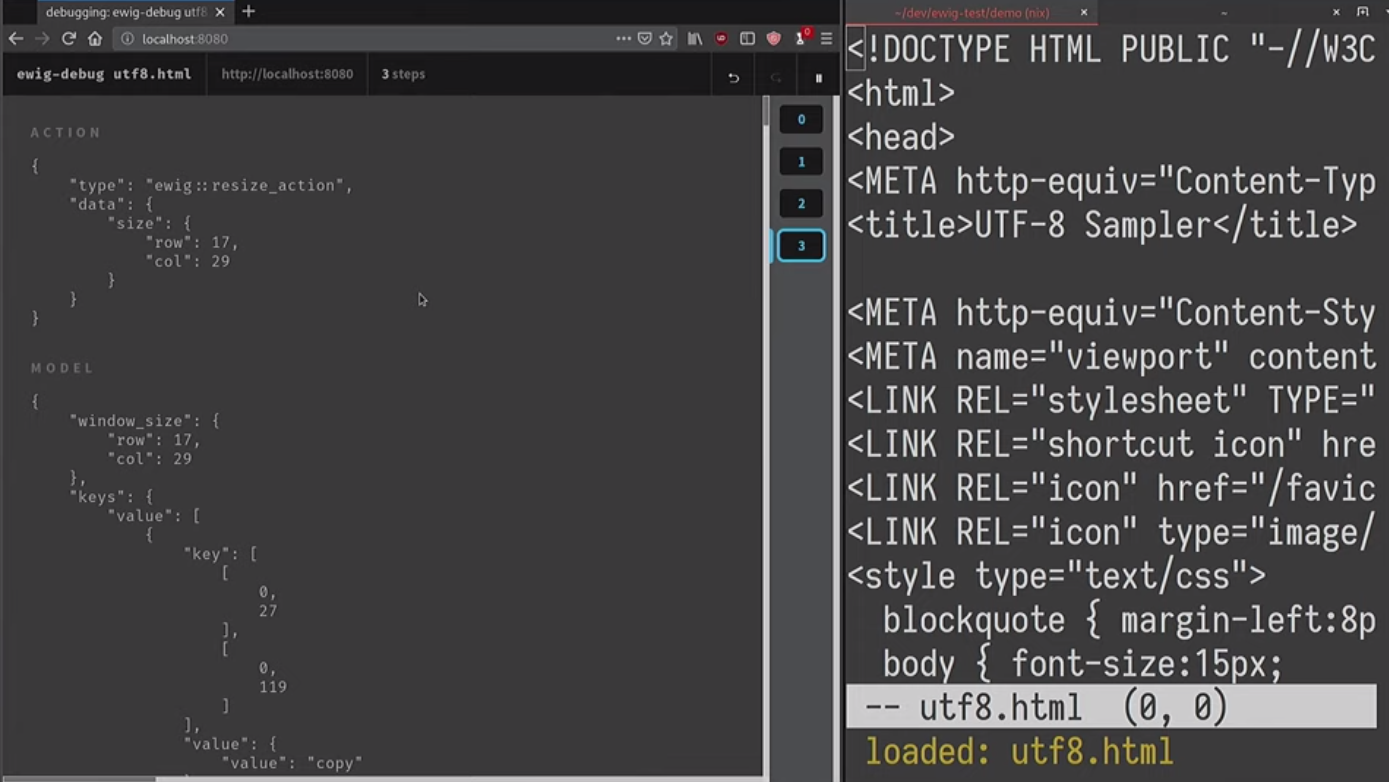
Task: Select the active step 3 button
Action: [801, 246]
